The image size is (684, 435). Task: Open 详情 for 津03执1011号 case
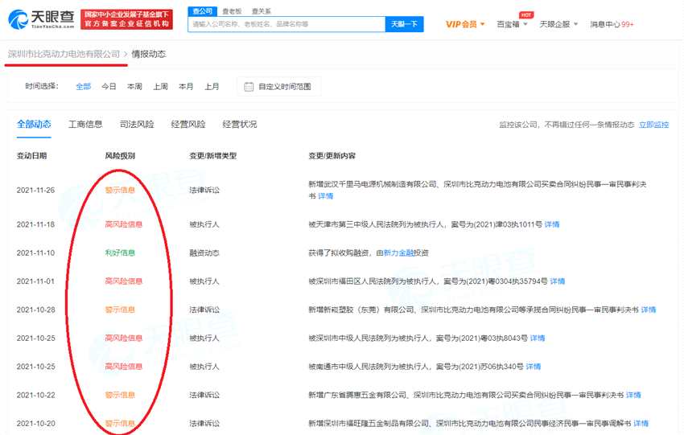[x=552, y=224]
